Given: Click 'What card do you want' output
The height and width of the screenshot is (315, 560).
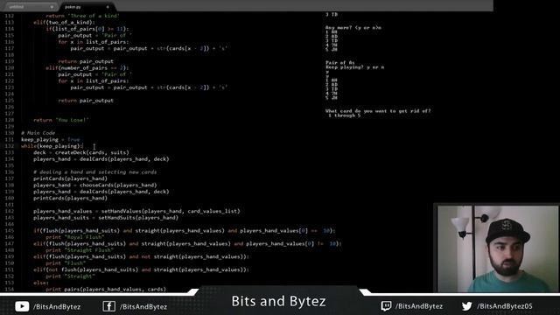Looking at the screenshot, I should (x=378, y=111).
